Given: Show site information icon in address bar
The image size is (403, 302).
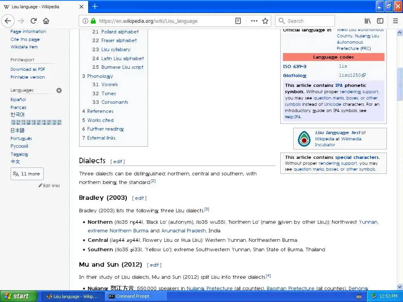Looking at the screenshot, I should pyautogui.click(x=85, y=21).
